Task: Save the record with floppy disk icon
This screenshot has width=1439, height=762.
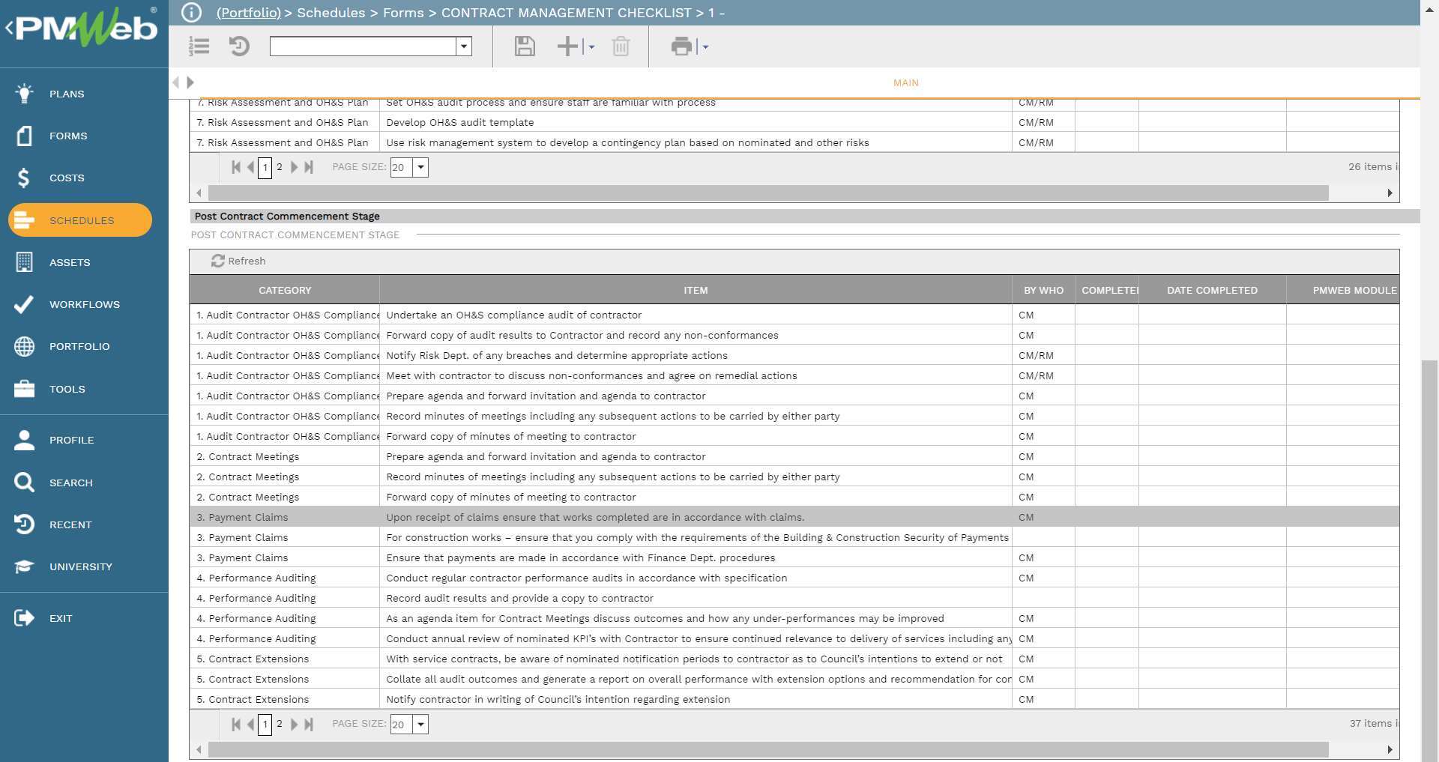Action: point(525,46)
